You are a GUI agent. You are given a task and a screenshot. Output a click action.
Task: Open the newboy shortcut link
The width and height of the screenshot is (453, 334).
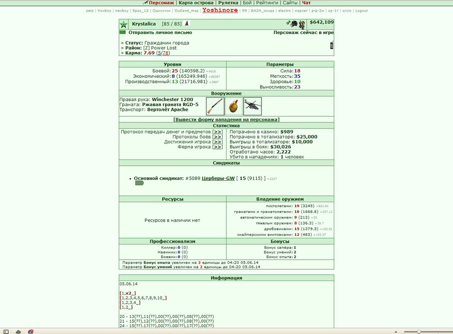tap(122, 11)
